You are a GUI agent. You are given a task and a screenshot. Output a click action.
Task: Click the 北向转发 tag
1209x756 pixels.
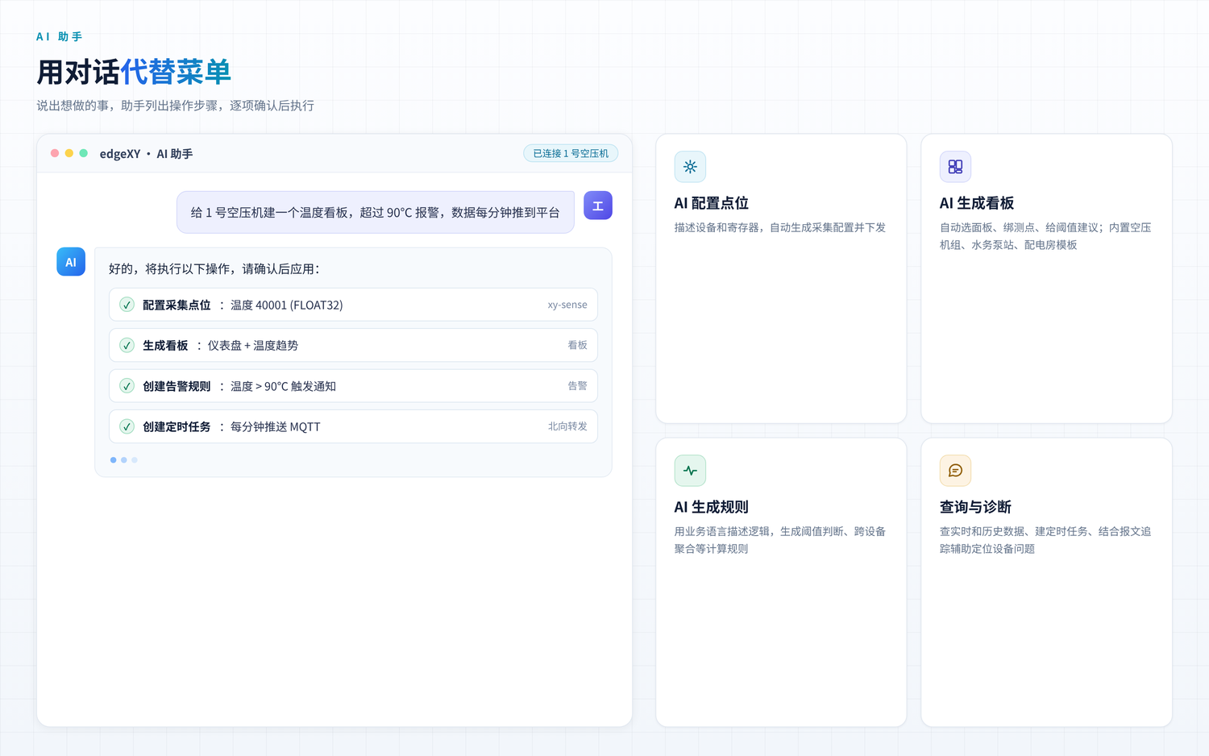(567, 426)
